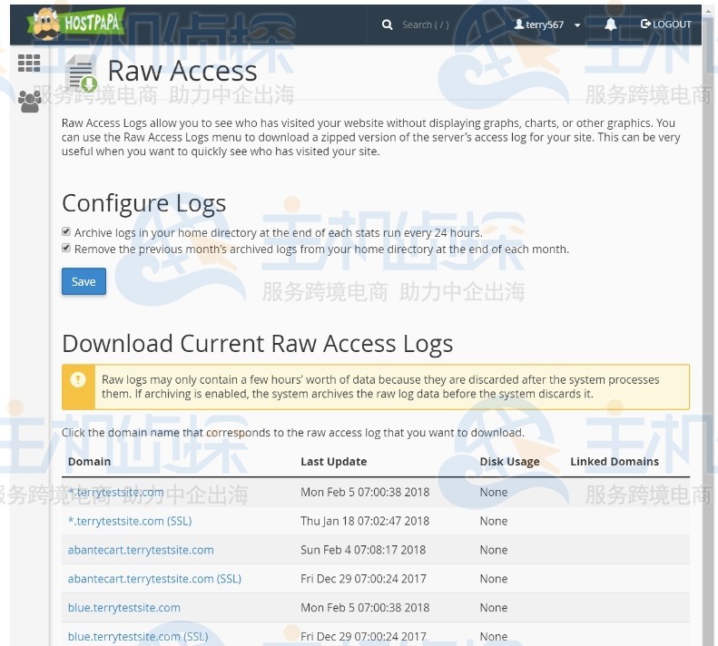Download log for *.terrytestsite.com (SSL)
The height and width of the screenshot is (646, 718).
[x=130, y=521]
